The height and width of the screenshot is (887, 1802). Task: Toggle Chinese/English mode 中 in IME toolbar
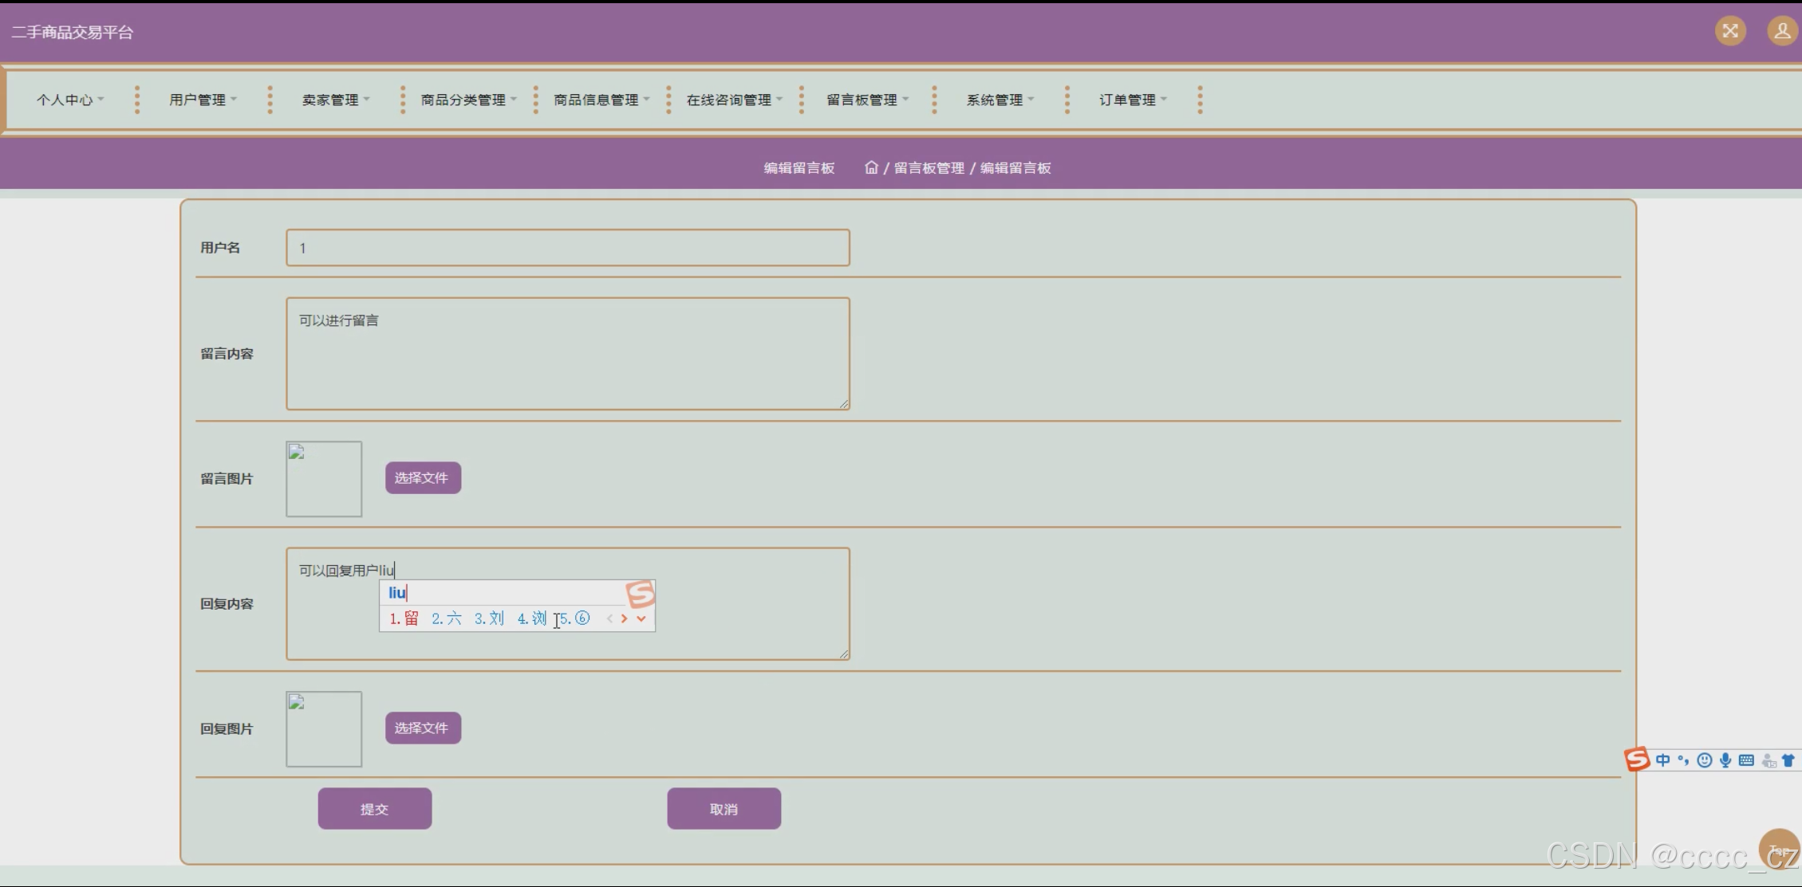coord(1662,760)
